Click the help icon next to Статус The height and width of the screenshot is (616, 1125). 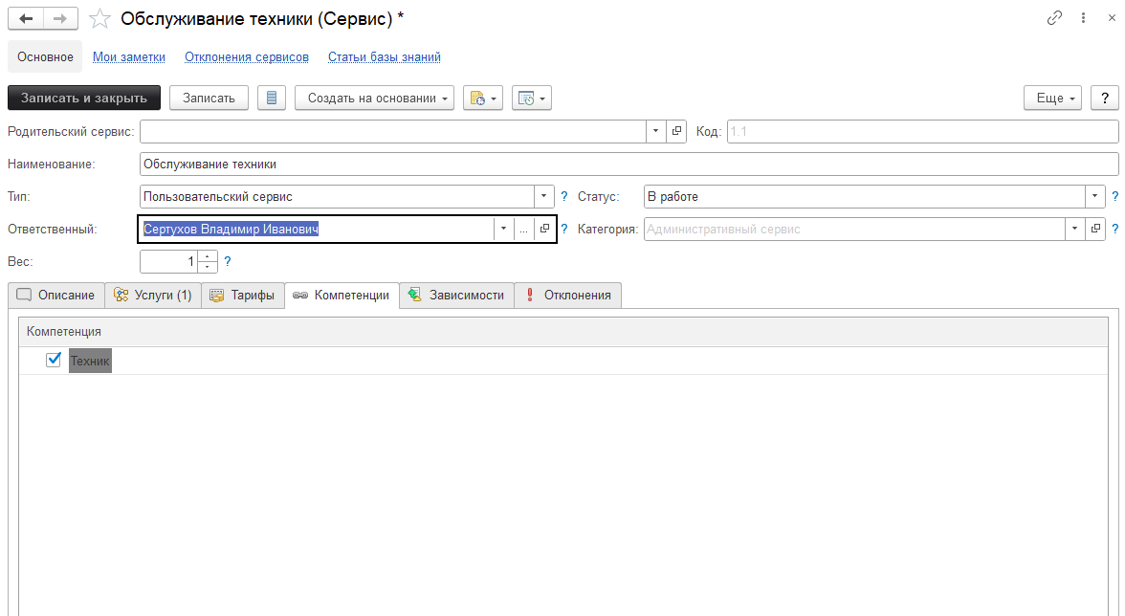(1114, 197)
